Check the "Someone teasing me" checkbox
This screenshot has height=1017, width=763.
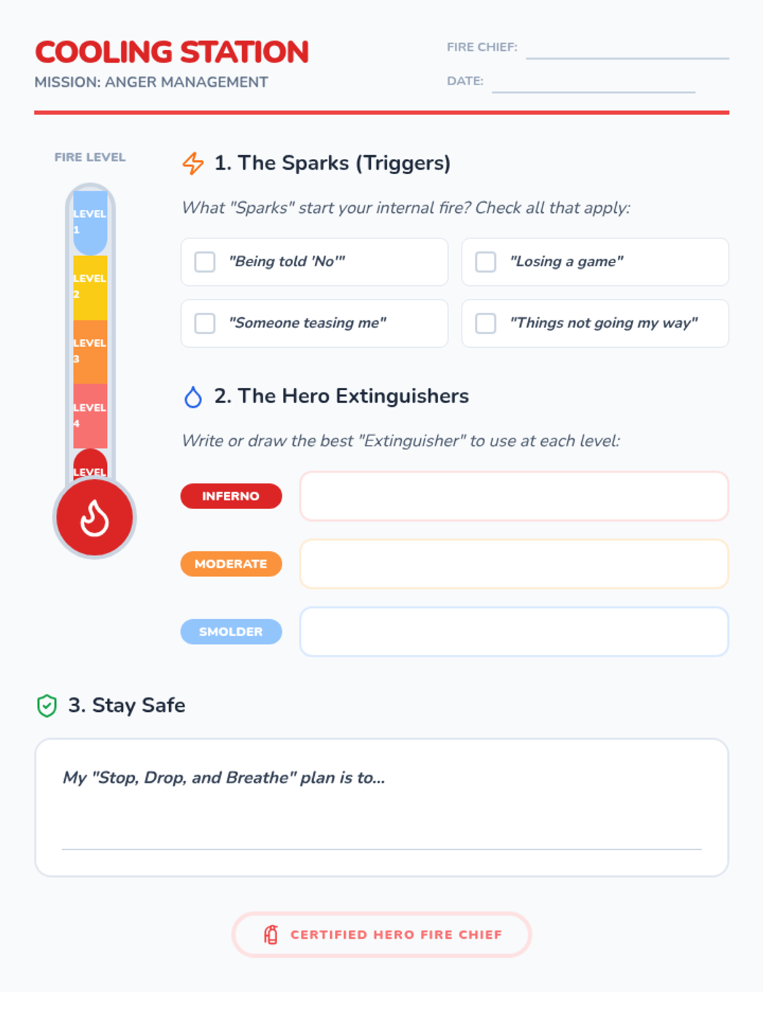[x=205, y=324]
